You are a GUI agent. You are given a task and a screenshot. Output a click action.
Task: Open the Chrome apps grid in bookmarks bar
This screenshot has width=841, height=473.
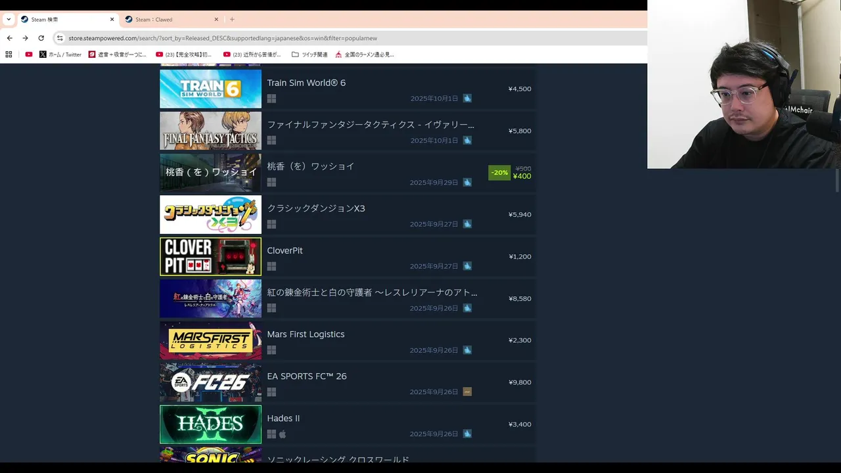coord(9,55)
